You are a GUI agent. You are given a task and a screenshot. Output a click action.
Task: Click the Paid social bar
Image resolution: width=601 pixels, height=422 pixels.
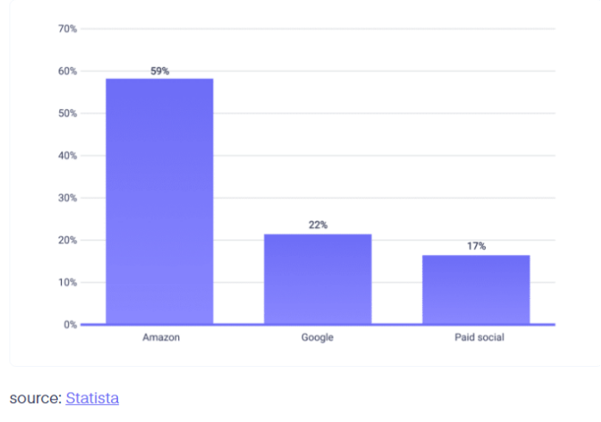[476, 290]
